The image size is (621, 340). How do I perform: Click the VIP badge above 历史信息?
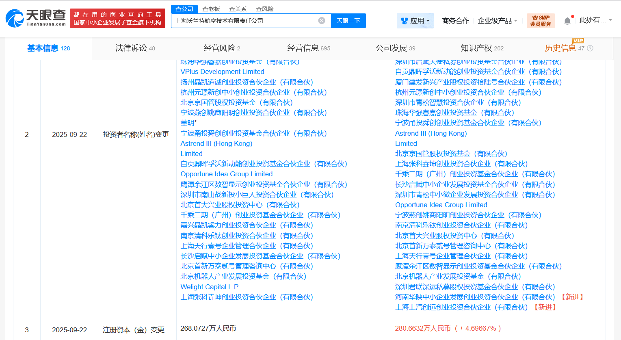578,41
